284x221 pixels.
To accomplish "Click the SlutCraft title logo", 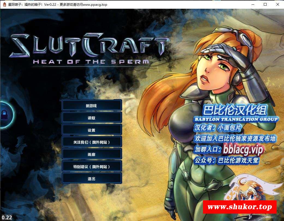I will [89, 45].
